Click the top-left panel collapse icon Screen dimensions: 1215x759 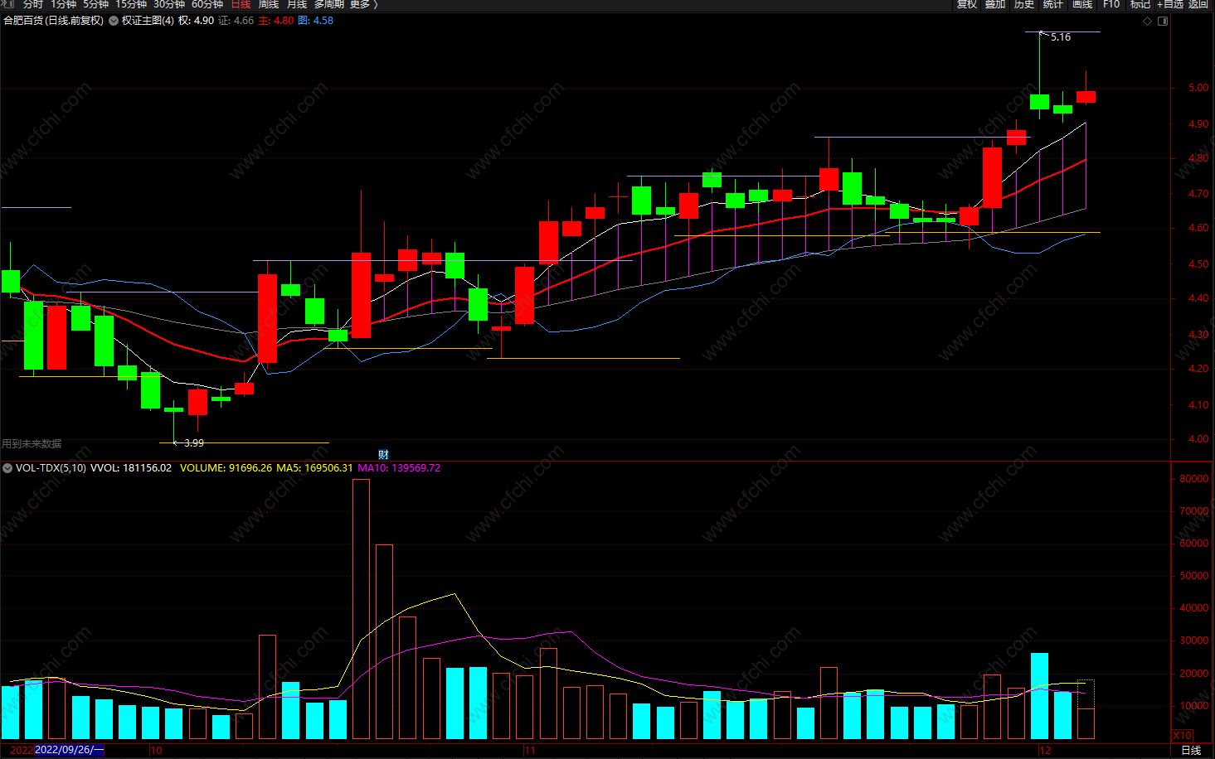coord(8,4)
